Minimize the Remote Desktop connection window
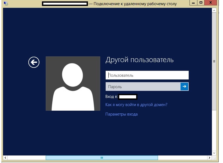Screen dimensions: 223x163 [x=193, y=3]
